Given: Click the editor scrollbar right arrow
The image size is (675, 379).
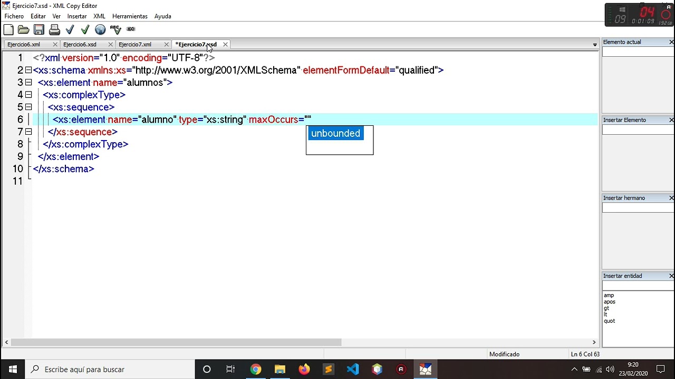Looking at the screenshot, I should [594, 342].
